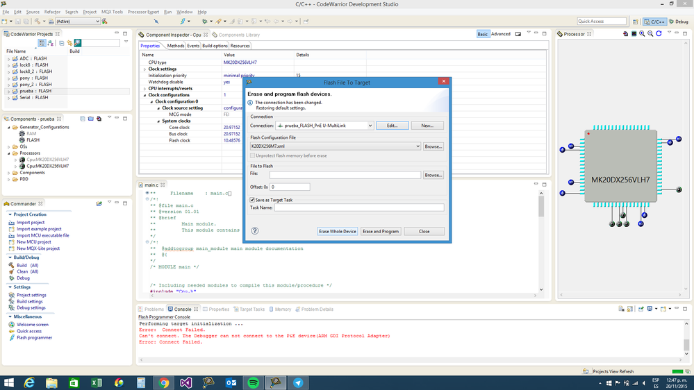The image size is (694, 390).
Task: Toggle Save as Target Task checkbox
Action: (252, 200)
